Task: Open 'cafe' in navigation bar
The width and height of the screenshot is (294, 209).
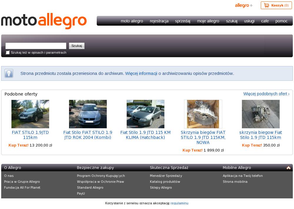Action: click(265, 21)
